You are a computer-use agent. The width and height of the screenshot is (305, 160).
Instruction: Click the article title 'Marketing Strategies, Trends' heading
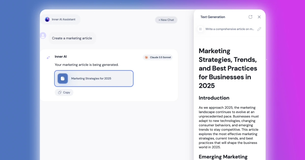click(228, 68)
